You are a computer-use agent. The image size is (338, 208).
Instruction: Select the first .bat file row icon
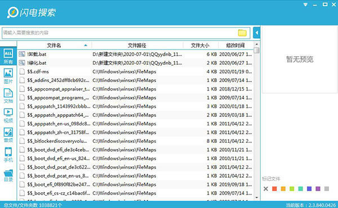(x=22, y=54)
